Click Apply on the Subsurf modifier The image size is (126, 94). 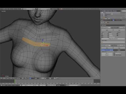(x=107, y=48)
